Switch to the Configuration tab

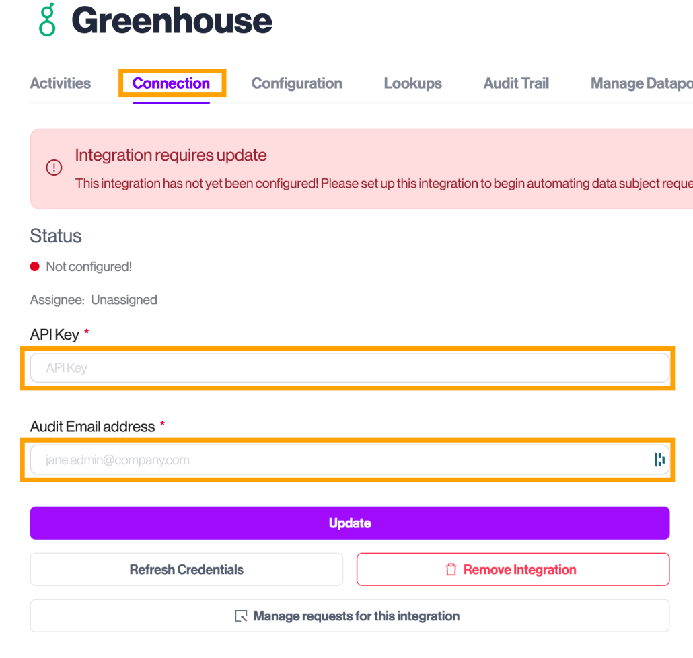297,83
